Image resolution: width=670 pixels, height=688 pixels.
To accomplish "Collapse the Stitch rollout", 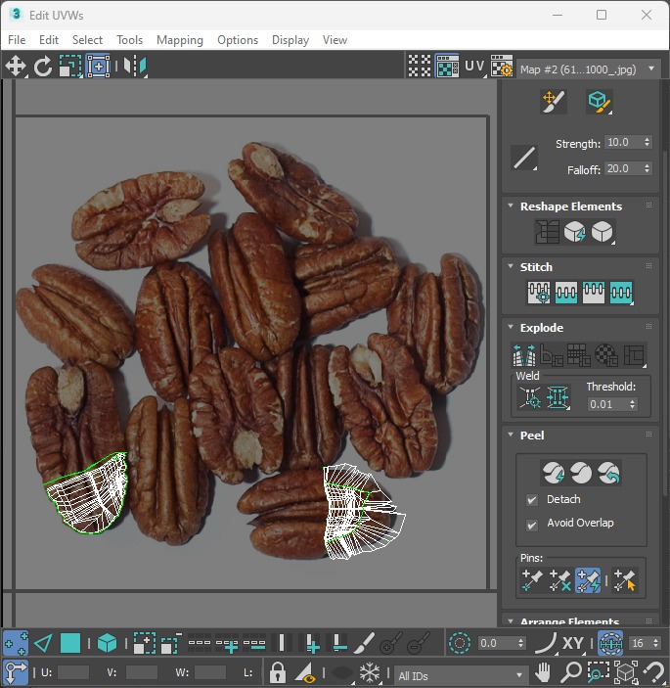I will 511,266.
